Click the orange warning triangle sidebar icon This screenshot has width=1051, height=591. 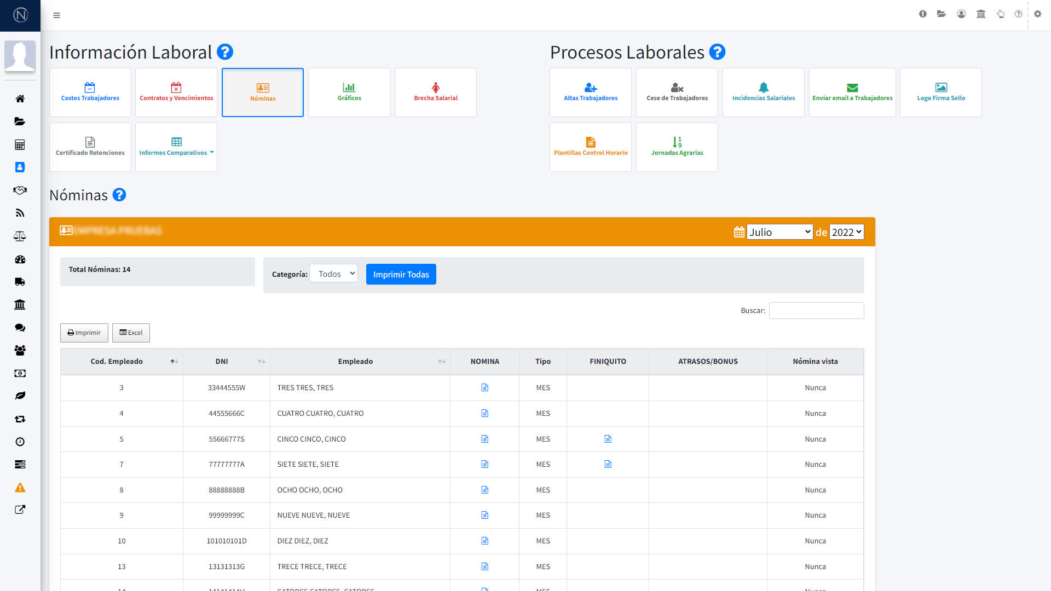(x=20, y=488)
